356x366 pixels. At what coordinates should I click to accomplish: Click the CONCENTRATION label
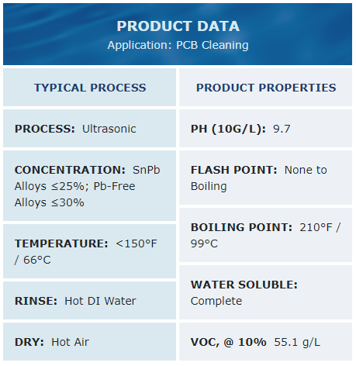point(70,170)
